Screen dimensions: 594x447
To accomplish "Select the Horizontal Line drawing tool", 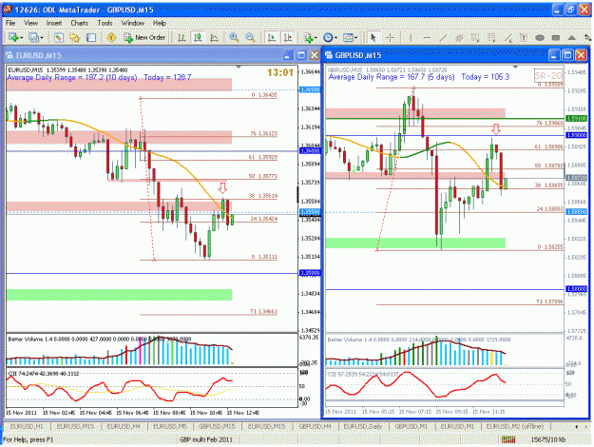I will tap(427, 37).
